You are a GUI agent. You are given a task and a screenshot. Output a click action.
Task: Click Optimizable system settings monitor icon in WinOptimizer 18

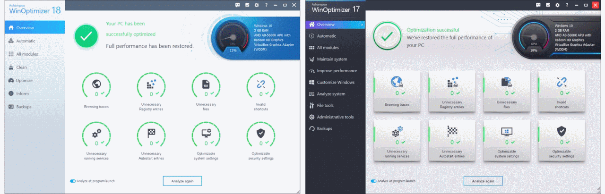coord(206,133)
